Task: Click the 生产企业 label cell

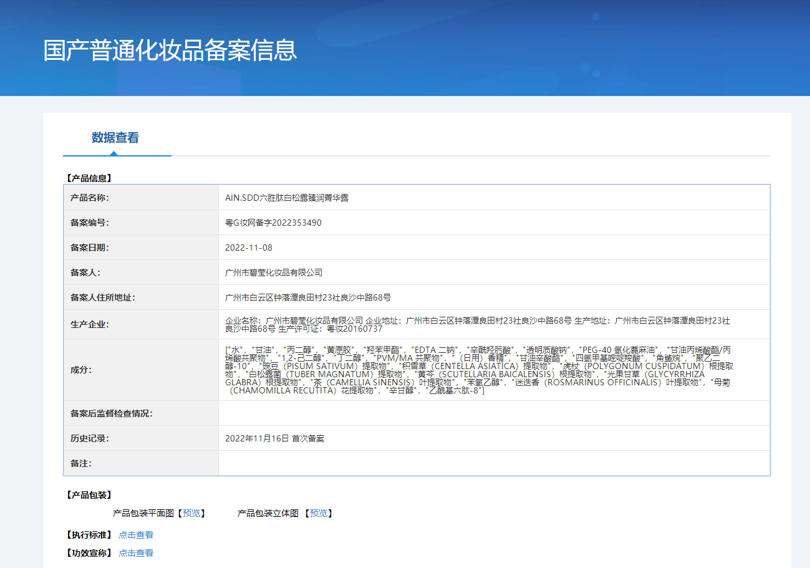Action: coord(141,324)
